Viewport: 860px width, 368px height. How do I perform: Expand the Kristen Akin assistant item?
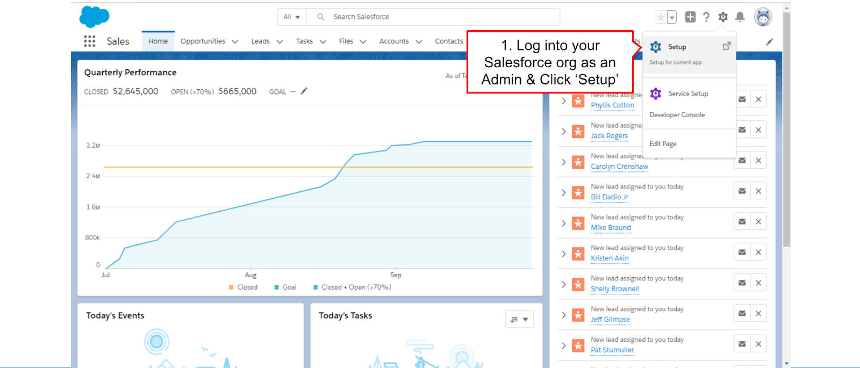pos(563,254)
